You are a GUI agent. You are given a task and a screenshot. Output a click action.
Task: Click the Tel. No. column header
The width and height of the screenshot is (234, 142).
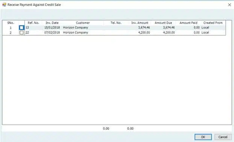(x=116, y=23)
